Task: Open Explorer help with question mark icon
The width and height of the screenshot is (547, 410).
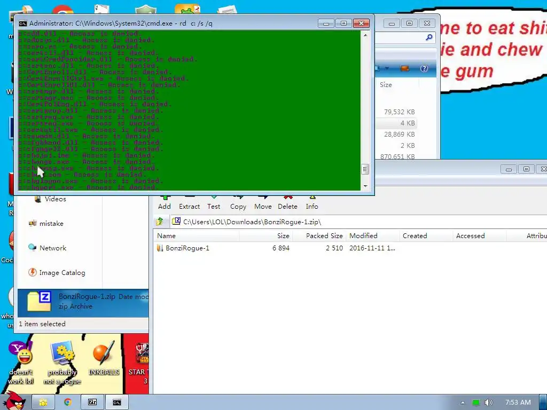Action: (x=424, y=68)
